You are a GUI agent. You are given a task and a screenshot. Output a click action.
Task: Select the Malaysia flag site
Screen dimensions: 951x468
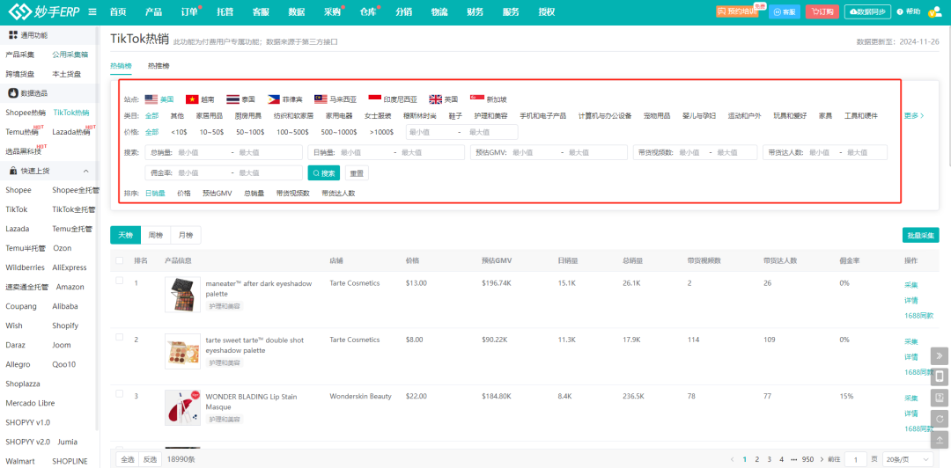321,99
